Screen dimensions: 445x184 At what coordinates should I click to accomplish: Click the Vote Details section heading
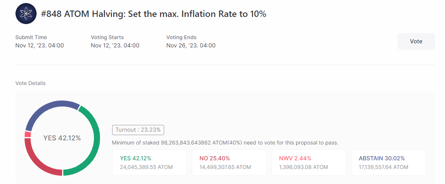click(31, 83)
